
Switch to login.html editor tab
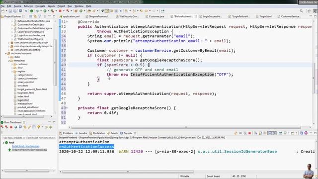[x=264, y=16]
